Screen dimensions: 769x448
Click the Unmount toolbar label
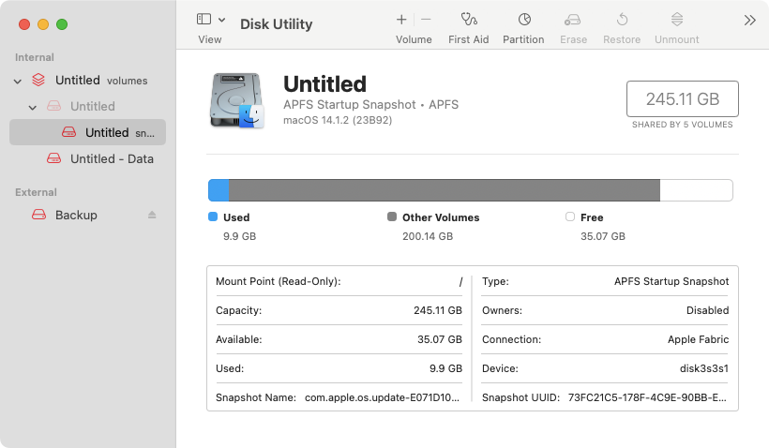pyautogui.click(x=677, y=39)
